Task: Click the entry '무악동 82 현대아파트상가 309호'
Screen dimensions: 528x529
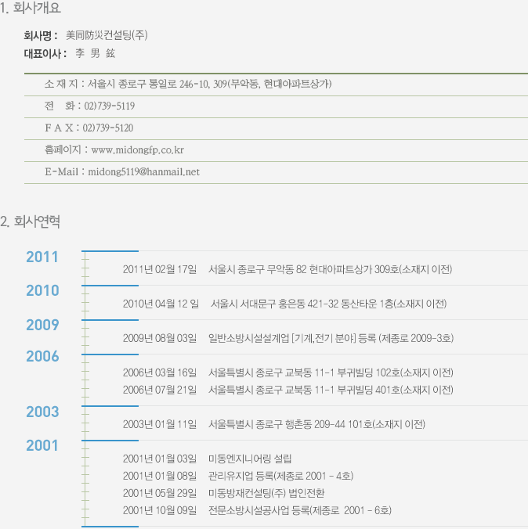Action: coord(331,269)
